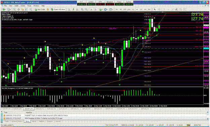210x127 pixels.
Task: Switch timeframe to M1
Action: click(117, 9)
